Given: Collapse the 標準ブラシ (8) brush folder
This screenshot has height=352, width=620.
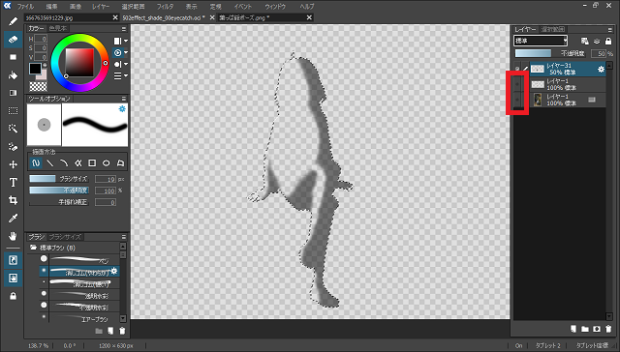Looking at the screenshot, I should [x=34, y=248].
